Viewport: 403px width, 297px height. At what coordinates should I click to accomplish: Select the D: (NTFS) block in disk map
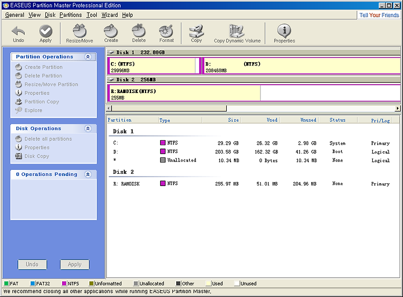[x=301, y=66]
